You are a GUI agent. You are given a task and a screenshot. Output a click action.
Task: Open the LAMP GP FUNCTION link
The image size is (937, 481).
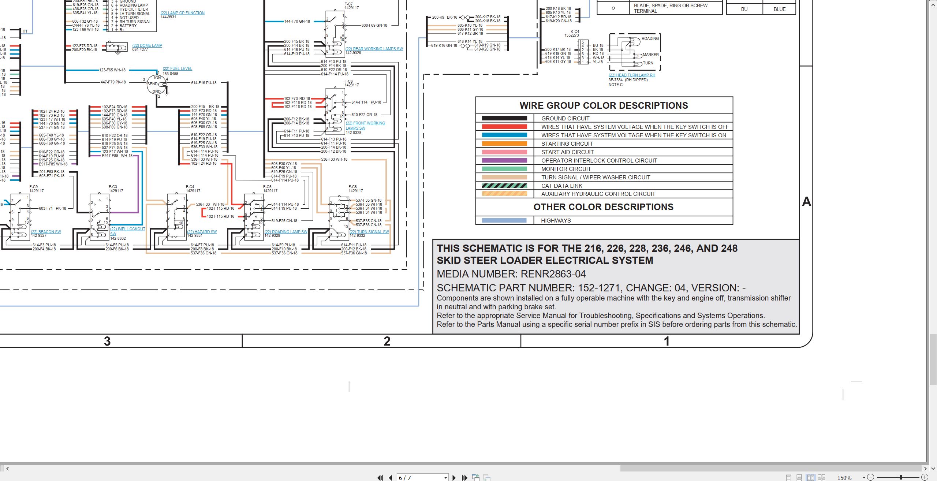182,13
